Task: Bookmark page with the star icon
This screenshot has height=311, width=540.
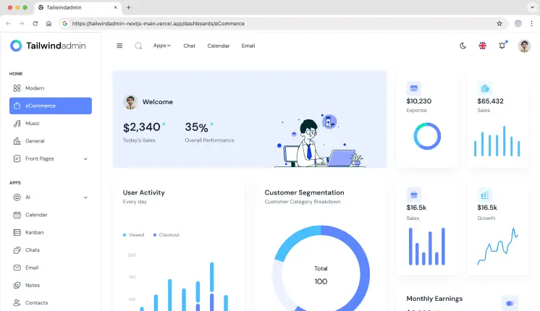Action: pyautogui.click(x=499, y=23)
